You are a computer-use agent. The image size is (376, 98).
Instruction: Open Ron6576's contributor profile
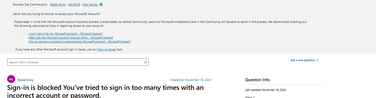(74, 4)
